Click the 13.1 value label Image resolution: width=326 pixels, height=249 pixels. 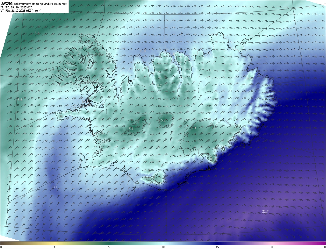coord(54,187)
